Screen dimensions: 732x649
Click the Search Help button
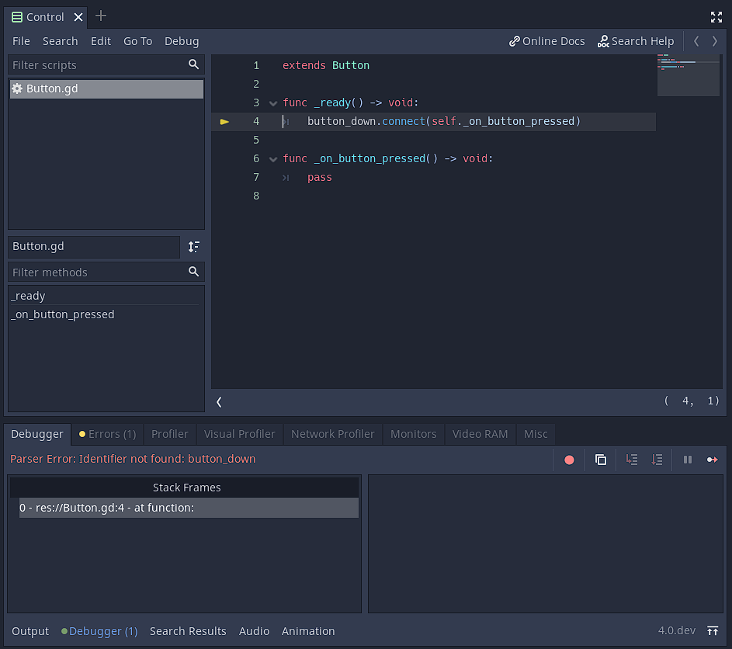click(x=636, y=41)
